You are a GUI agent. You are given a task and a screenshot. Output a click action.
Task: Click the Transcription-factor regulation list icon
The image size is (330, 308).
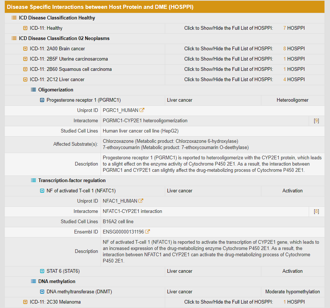33,180
